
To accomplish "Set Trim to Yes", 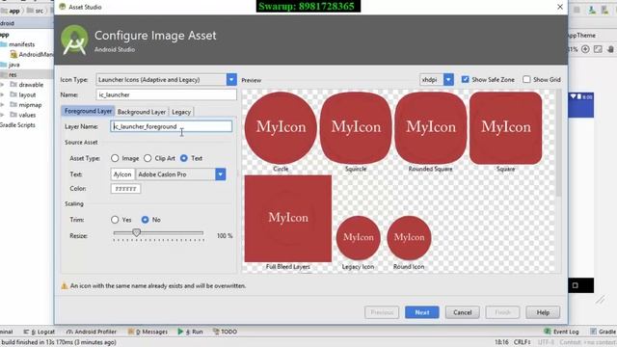I will 115,220.
